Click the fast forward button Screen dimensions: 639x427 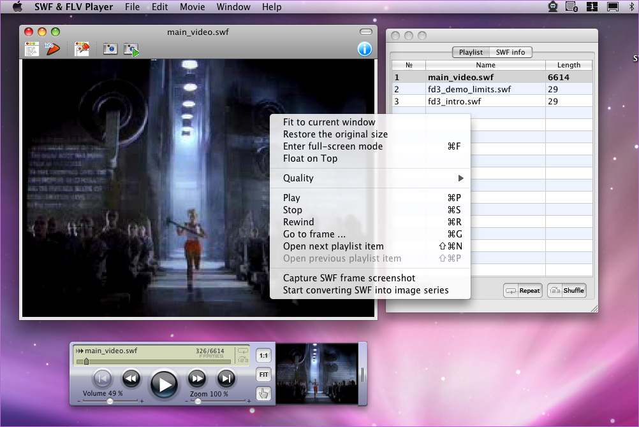(x=197, y=379)
